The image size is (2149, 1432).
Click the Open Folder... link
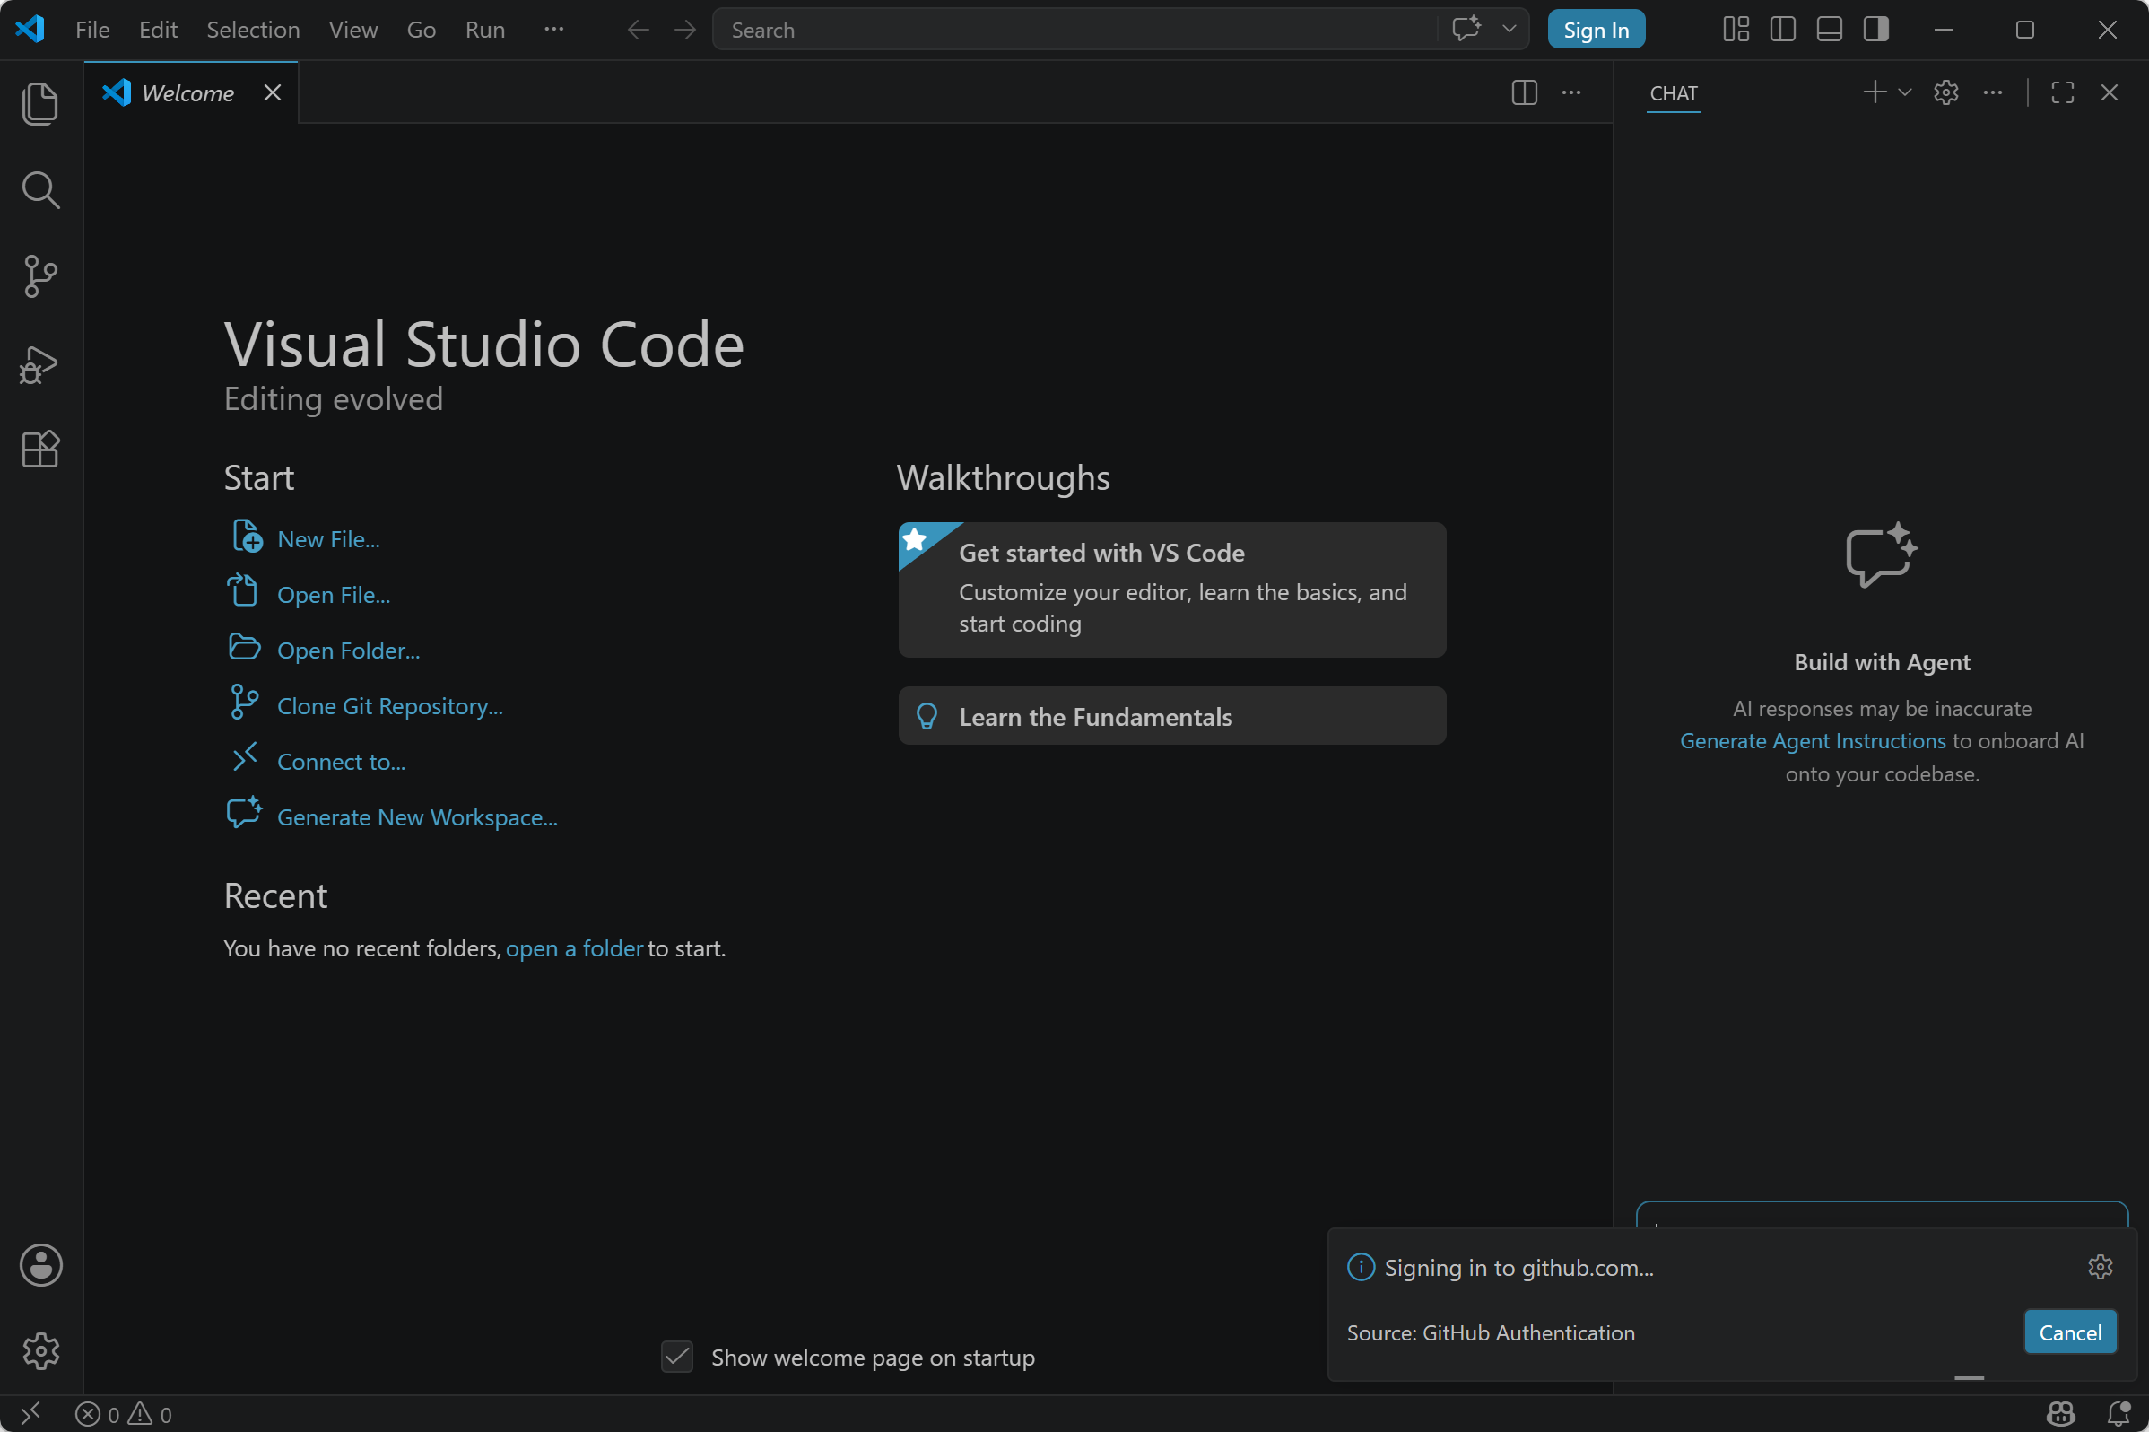tap(349, 651)
